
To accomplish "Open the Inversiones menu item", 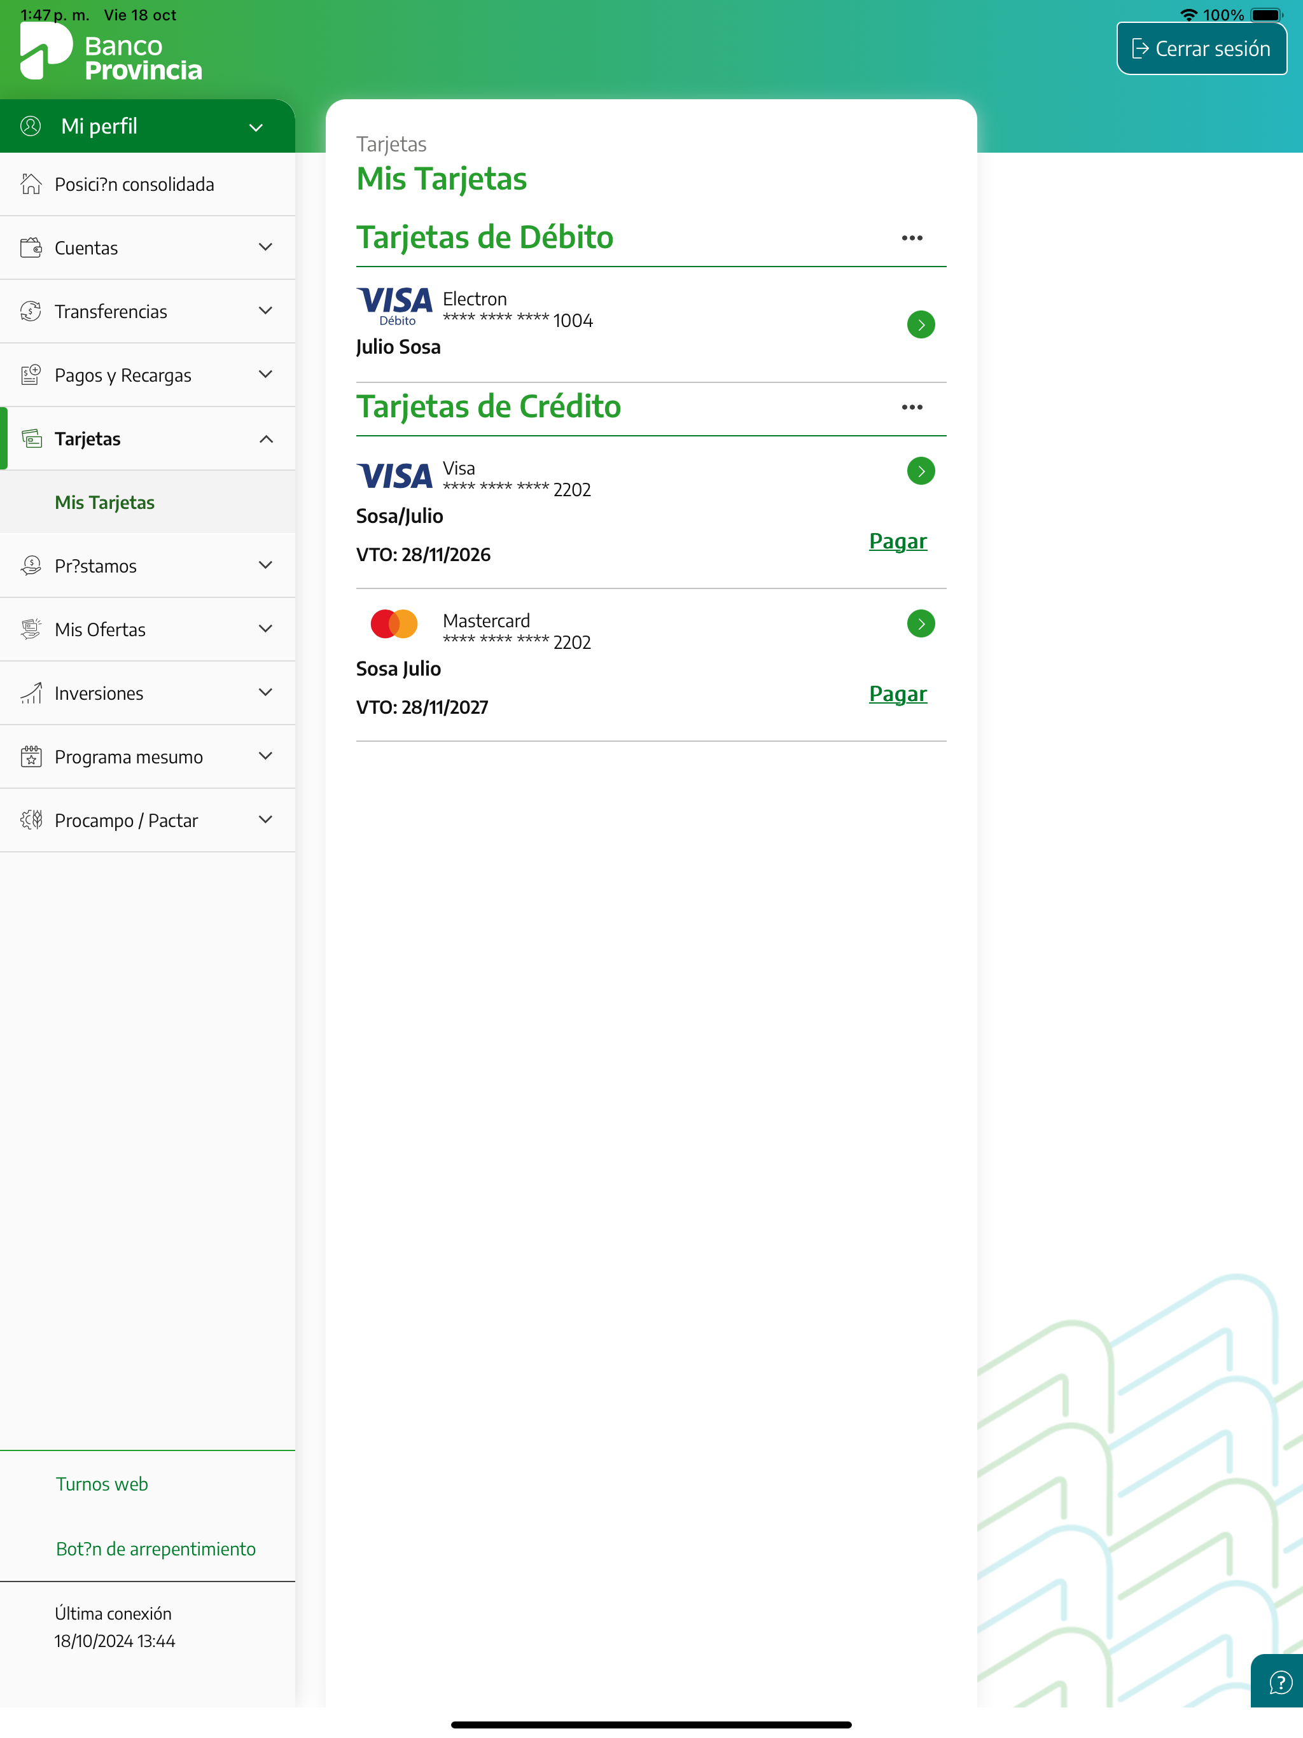I will coord(99,694).
